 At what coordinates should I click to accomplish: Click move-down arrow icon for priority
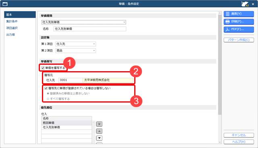[99, 138]
